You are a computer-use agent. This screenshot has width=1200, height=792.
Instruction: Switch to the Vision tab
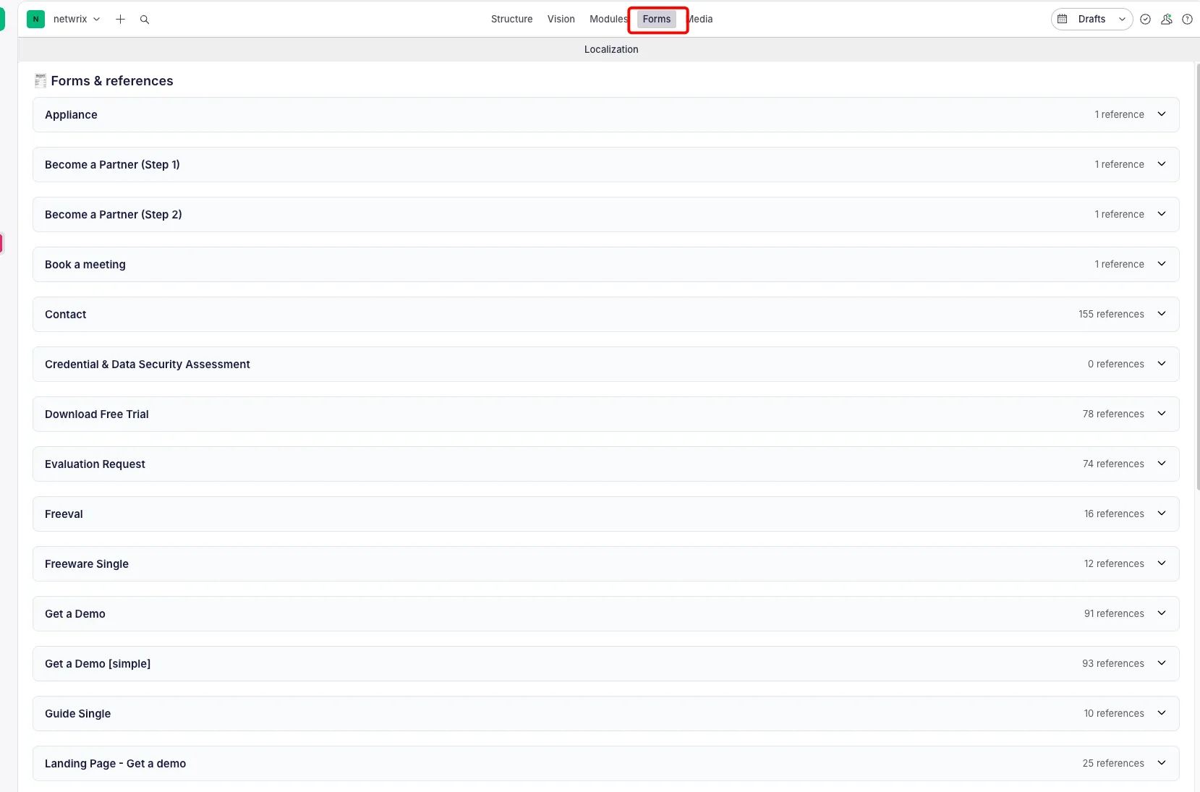[561, 20]
